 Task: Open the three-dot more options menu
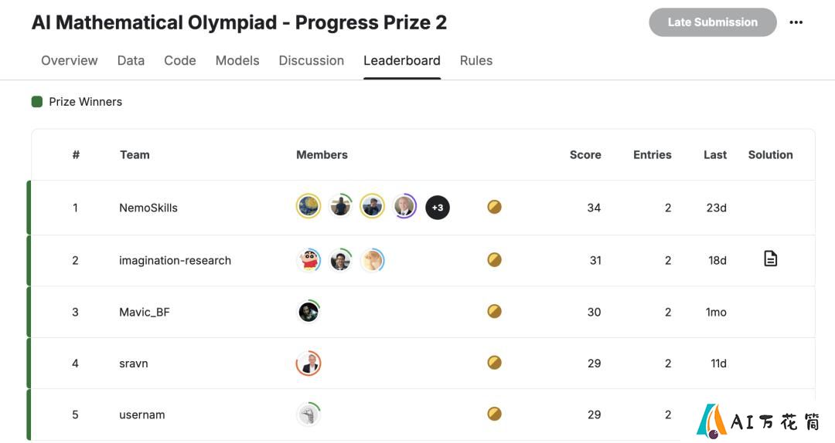click(x=796, y=22)
